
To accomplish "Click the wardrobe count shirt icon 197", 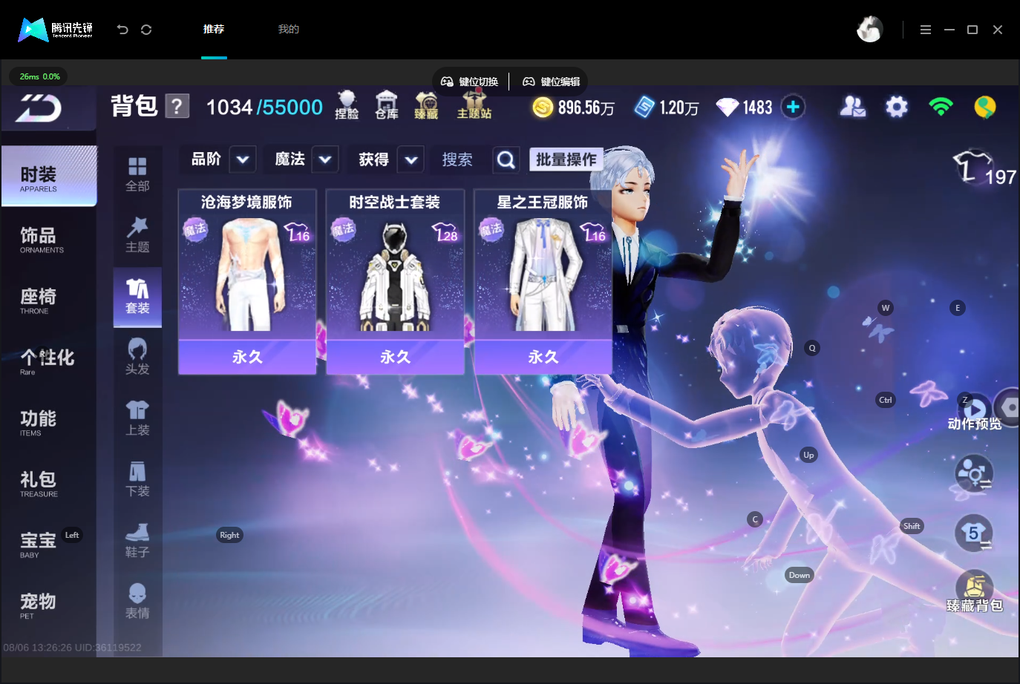I will click(x=984, y=168).
